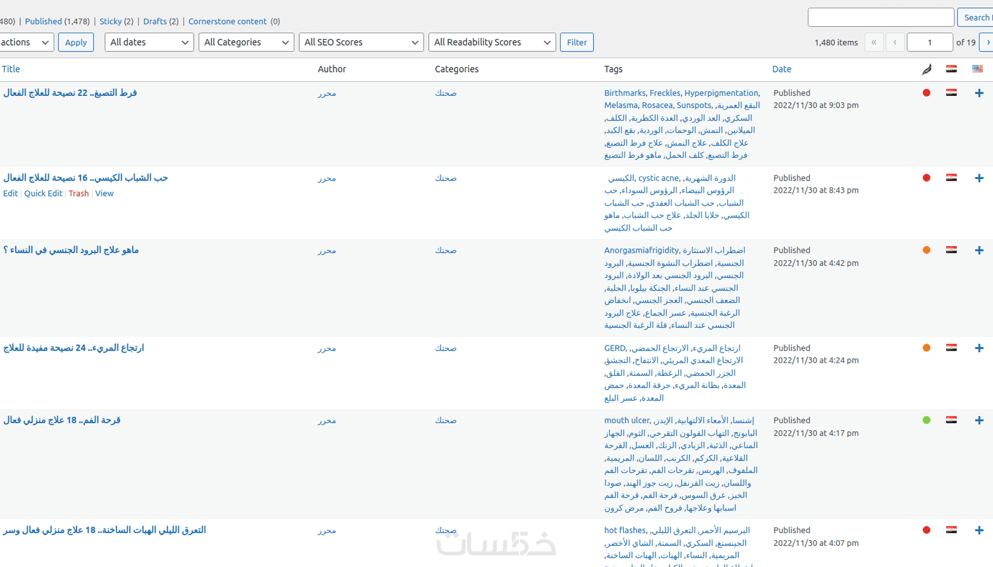Click the readability feather column header icon

[926, 70]
